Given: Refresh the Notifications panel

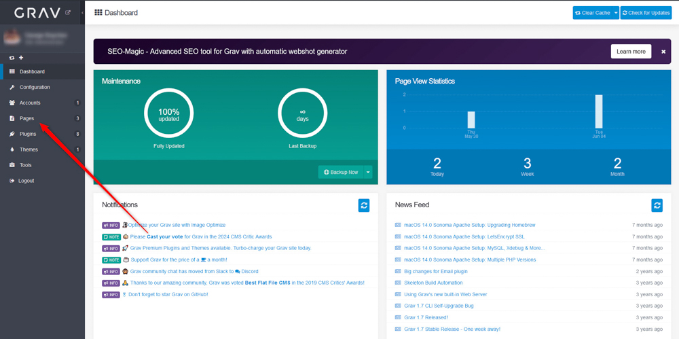Looking at the screenshot, I should coord(364,205).
